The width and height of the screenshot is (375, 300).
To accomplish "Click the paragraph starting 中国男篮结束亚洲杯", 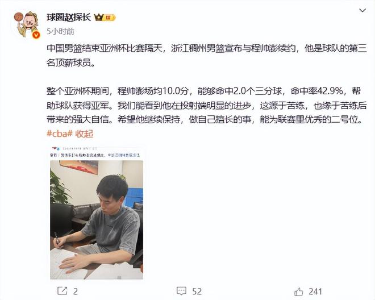I will (207, 56).
